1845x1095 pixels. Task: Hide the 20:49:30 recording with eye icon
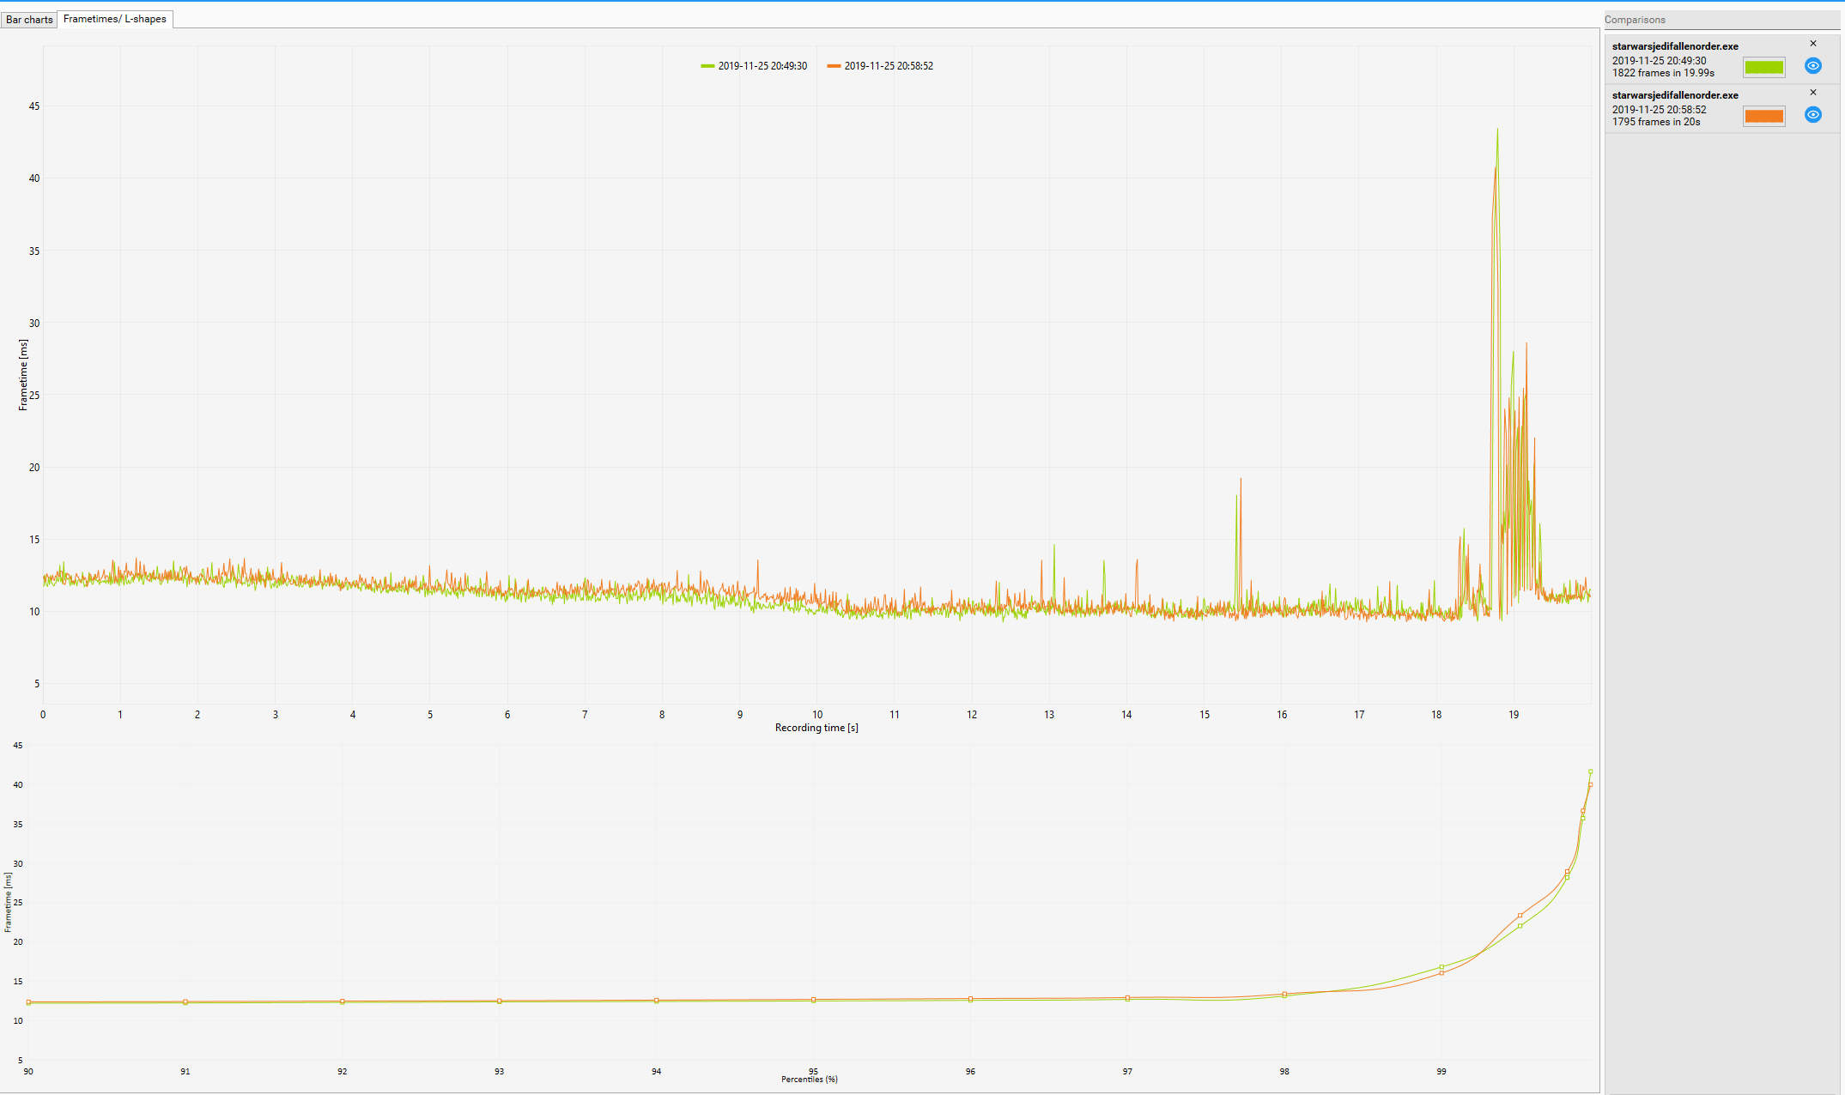pyautogui.click(x=1812, y=66)
